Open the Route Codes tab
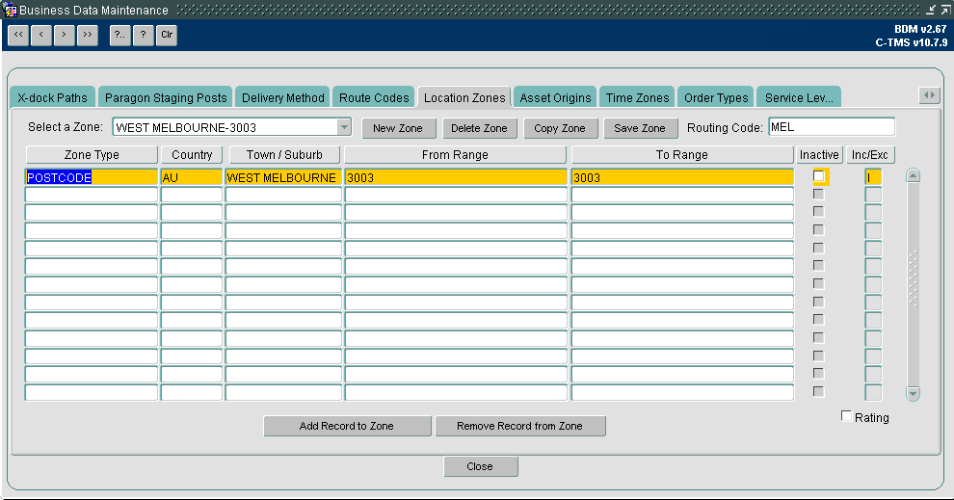The image size is (954, 500). pos(374,98)
